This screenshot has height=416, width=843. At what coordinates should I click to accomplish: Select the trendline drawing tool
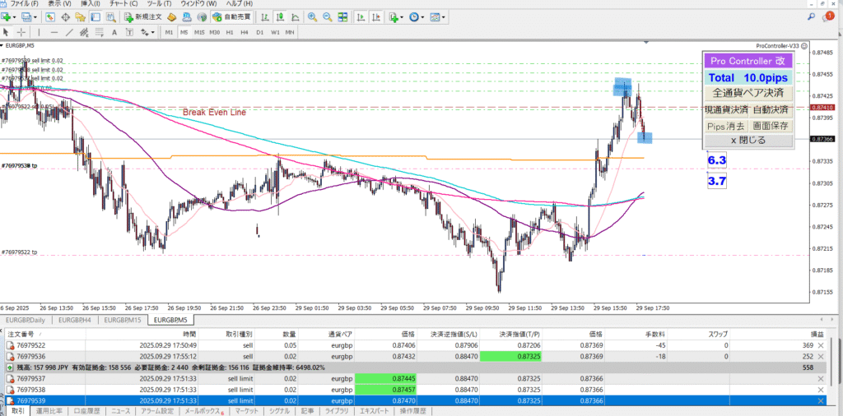[68, 32]
